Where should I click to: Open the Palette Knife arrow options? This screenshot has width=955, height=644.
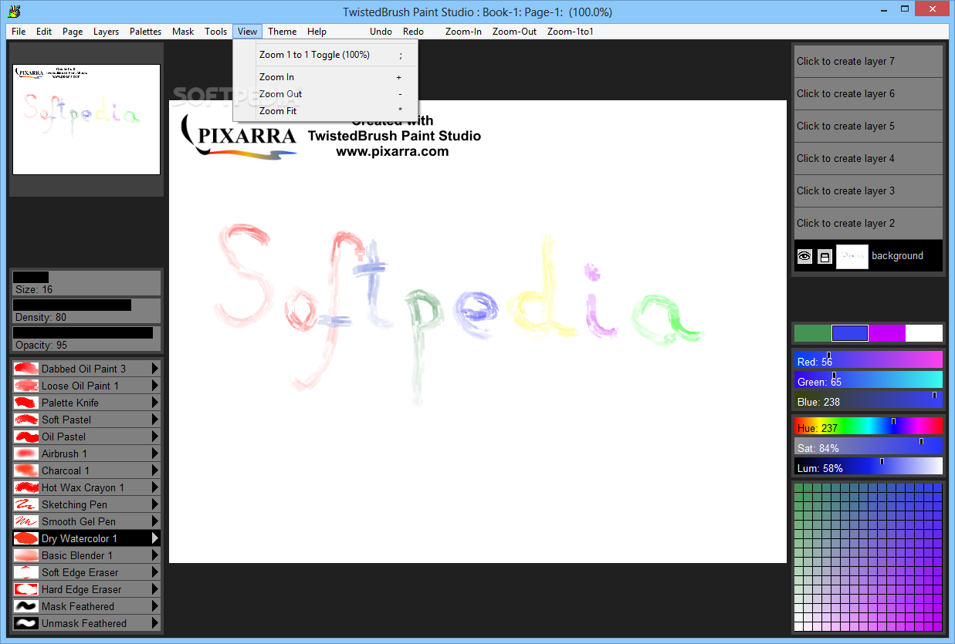pyautogui.click(x=155, y=403)
